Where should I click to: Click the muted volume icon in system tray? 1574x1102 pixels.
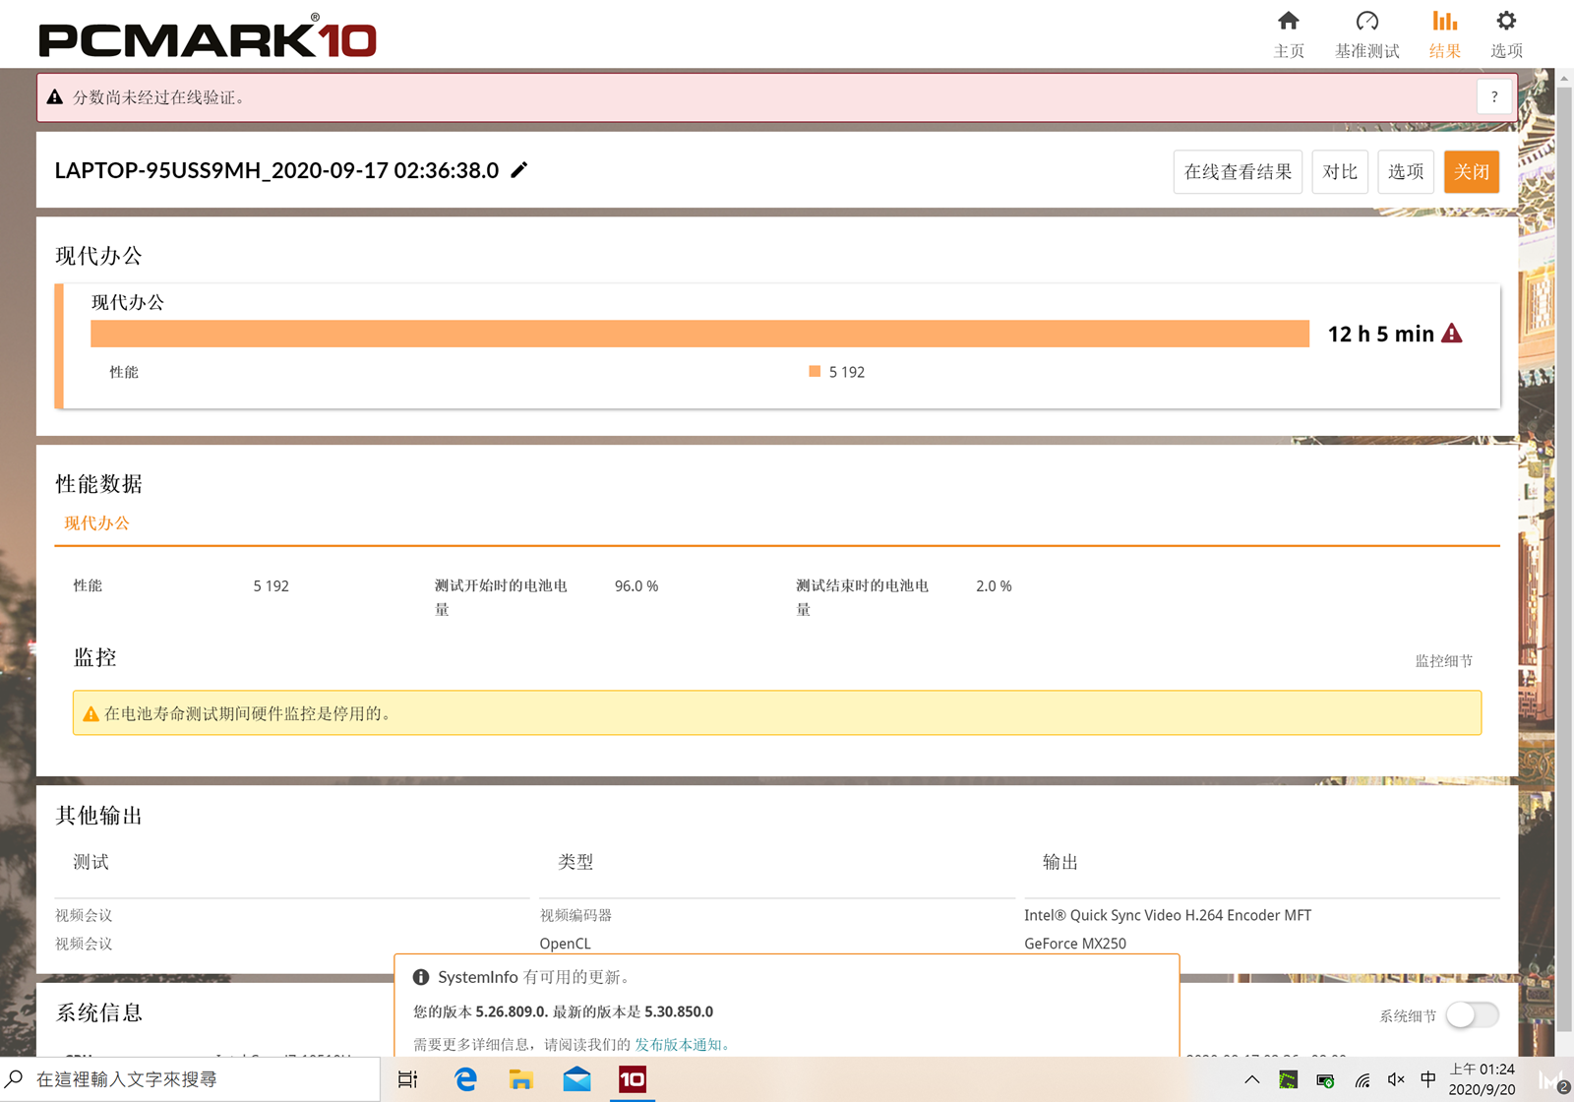tap(1396, 1079)
